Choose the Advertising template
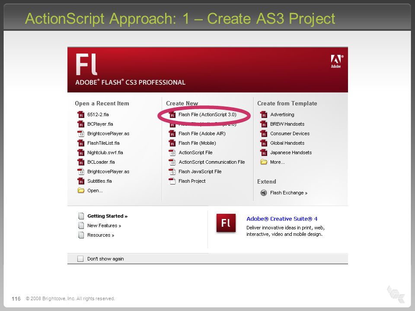This screenshot has height=311, width=415. pos(282,114)
